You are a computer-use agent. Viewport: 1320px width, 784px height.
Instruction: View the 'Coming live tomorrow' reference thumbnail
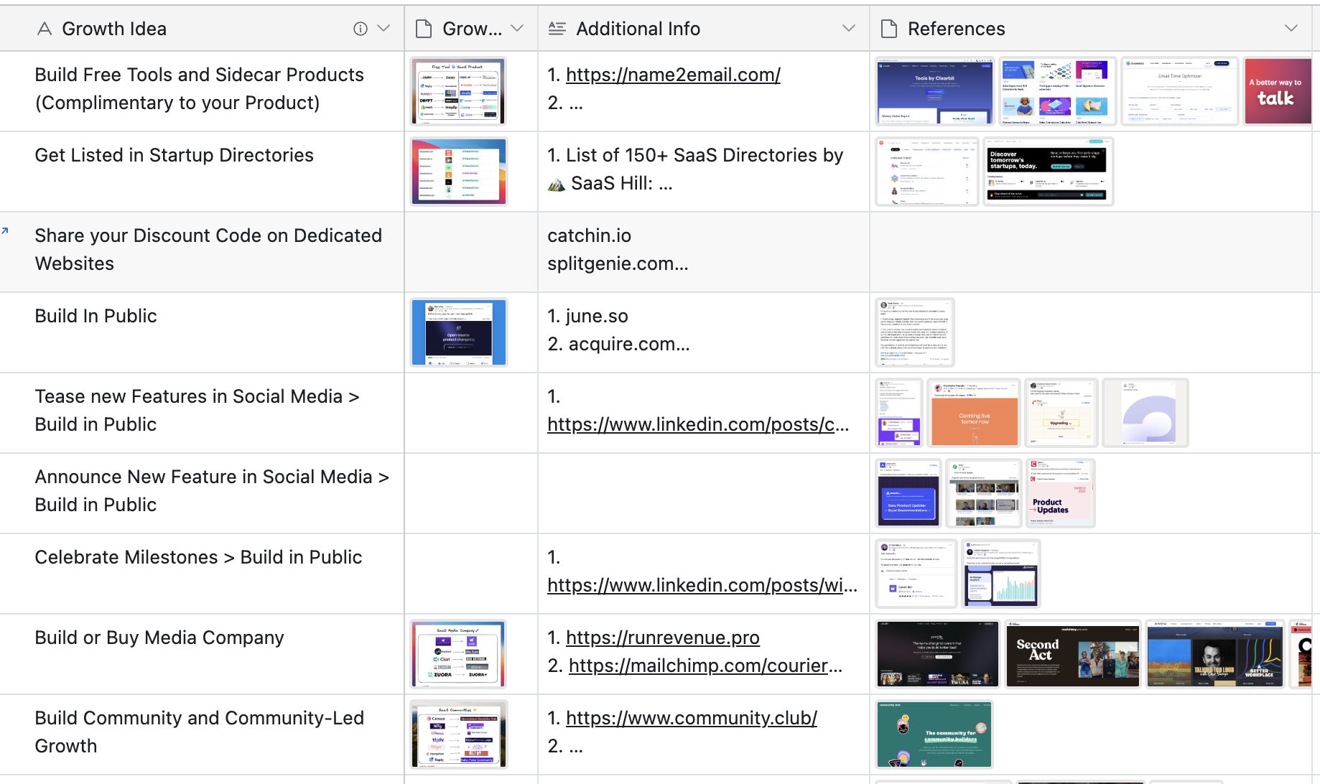coord(973,412)
